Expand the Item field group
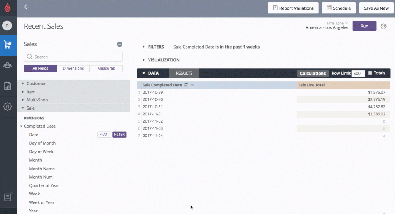This screenshot has height=214, width=395. pyautogui.click(x=73, y=92)
